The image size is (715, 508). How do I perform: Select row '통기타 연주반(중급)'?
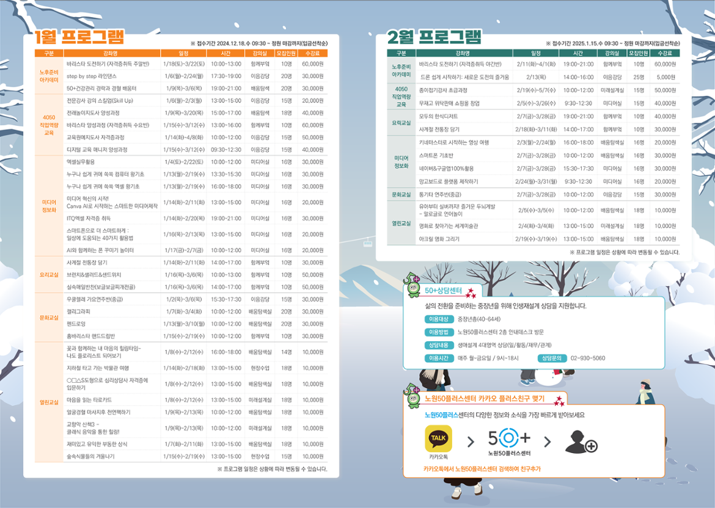(548, 195)
